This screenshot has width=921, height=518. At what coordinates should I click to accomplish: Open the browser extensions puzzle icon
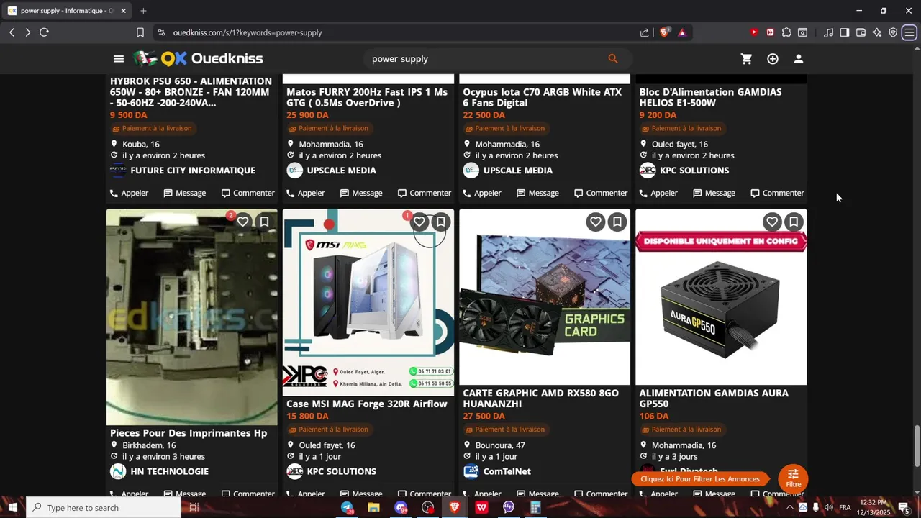pos(786,32)
